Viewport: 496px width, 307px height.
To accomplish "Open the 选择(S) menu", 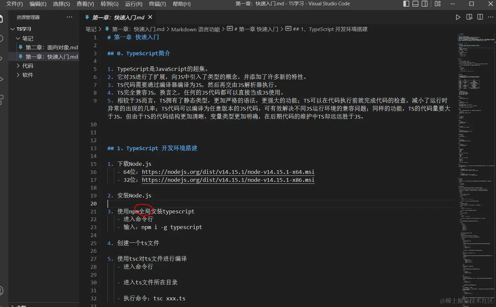I will coord(61,4).
